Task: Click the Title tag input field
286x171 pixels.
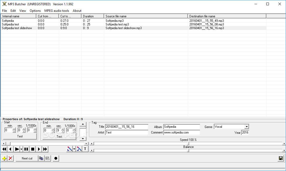Action: pos(127,127)
